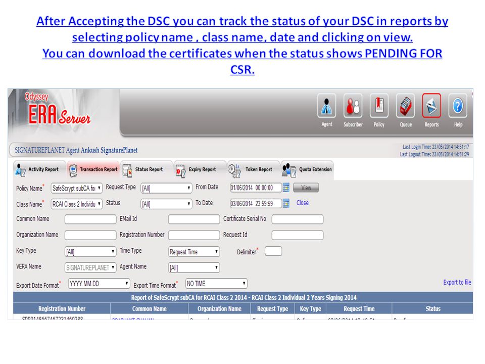Click the Registration Number column header

coord(62,308)
